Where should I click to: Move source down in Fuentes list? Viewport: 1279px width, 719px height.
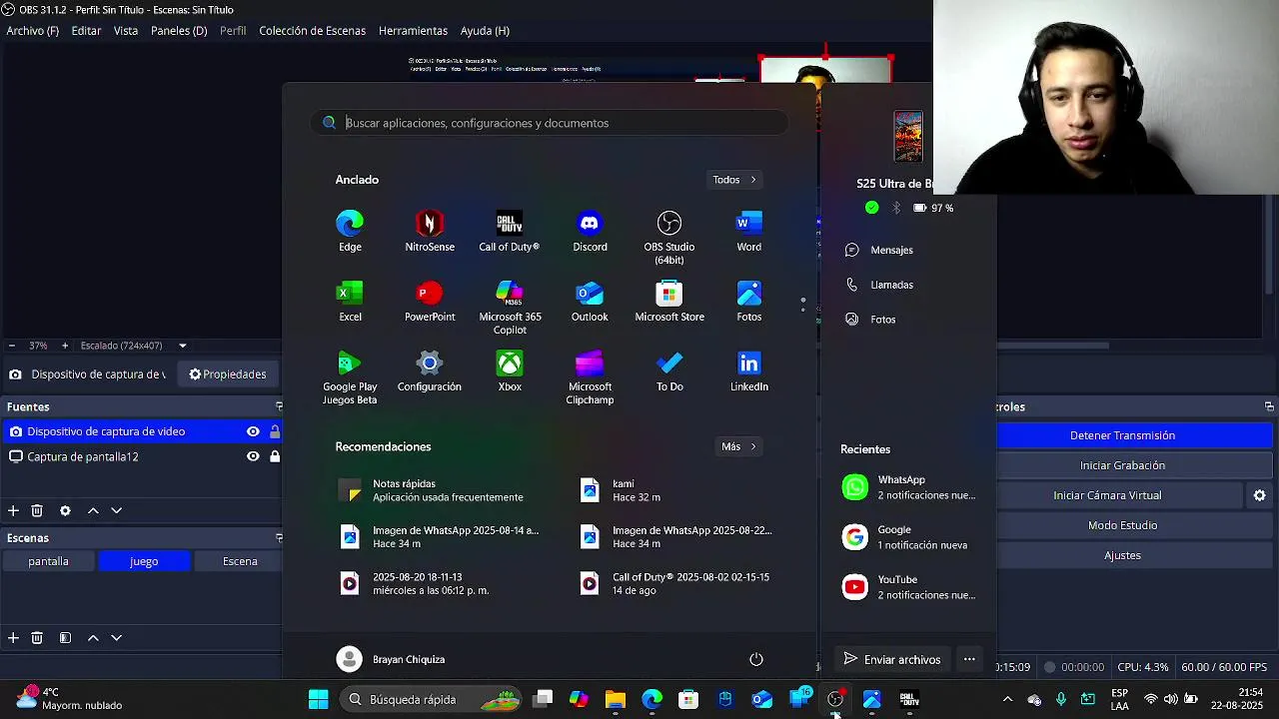click(x=116, y=510)
